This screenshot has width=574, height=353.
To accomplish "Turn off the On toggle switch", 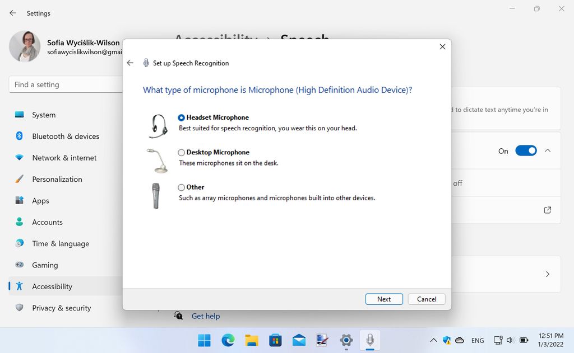I will [525, 150].
